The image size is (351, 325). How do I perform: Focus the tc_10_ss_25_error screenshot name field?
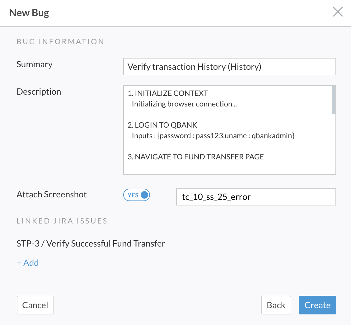pyautogui.click(x=256, y=197)
